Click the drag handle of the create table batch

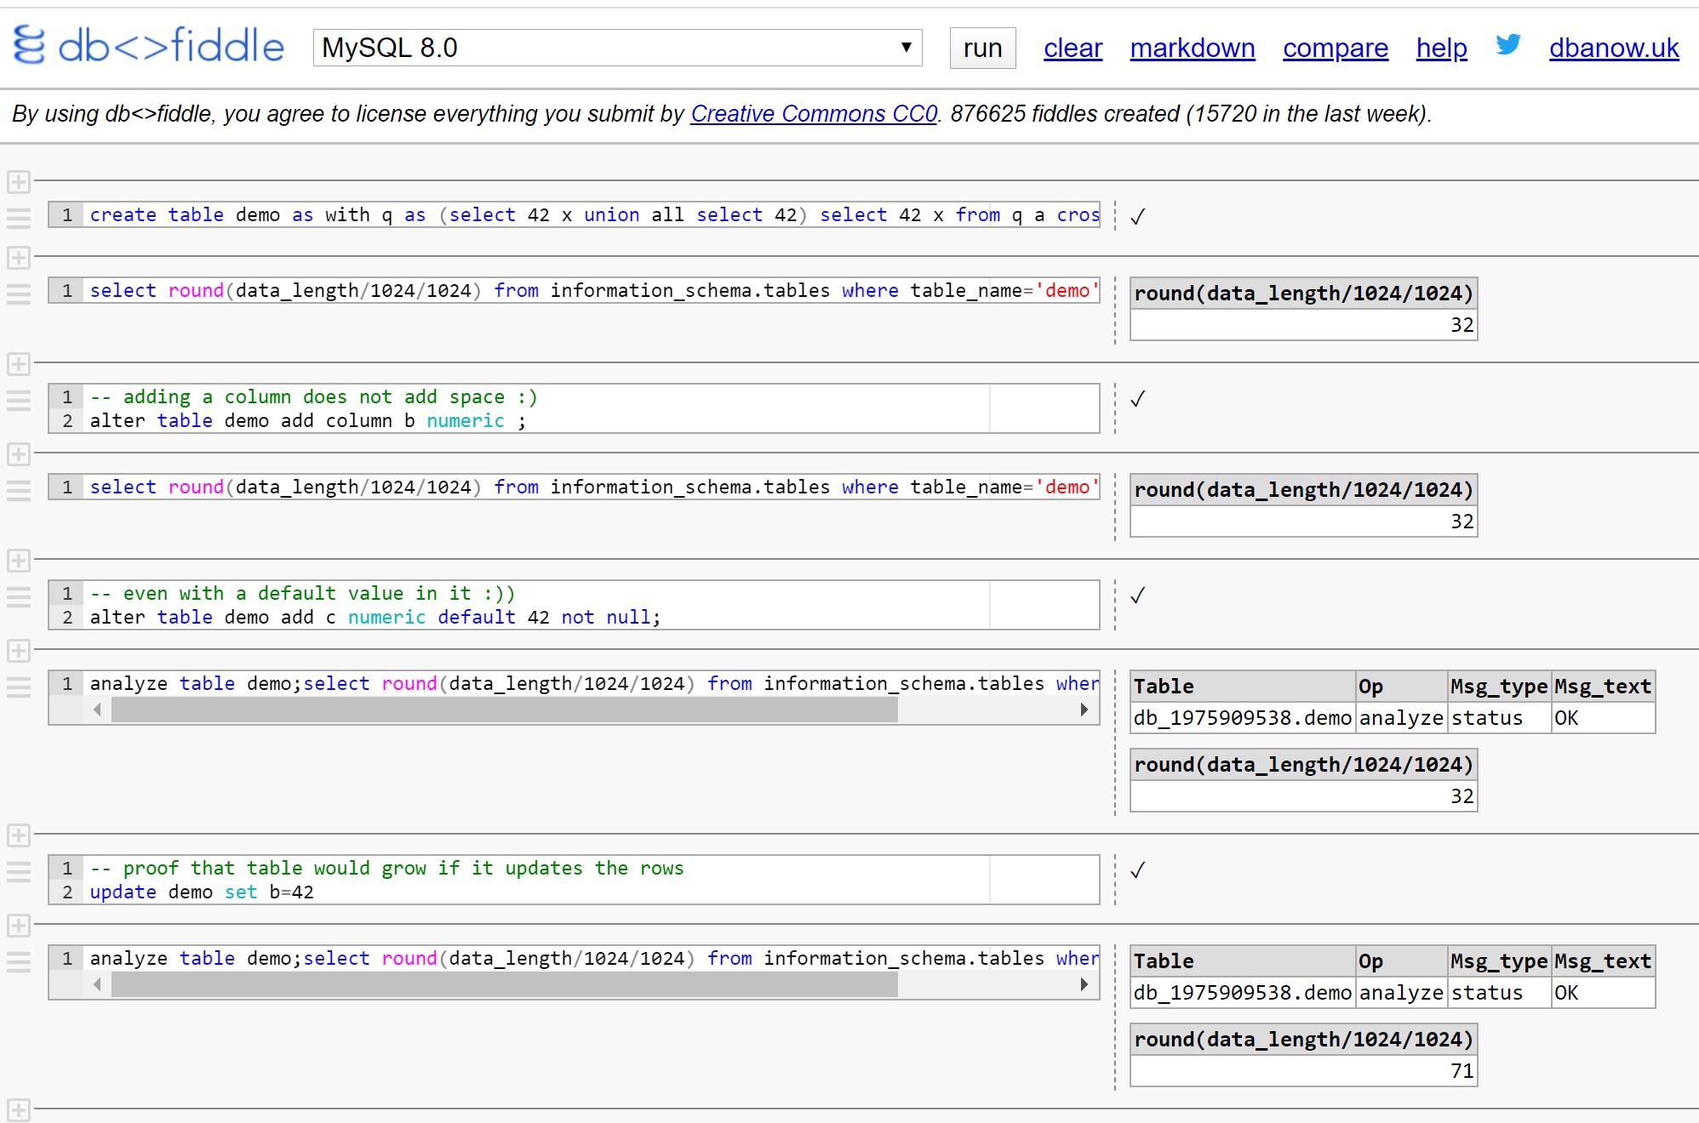click(19, 218)
